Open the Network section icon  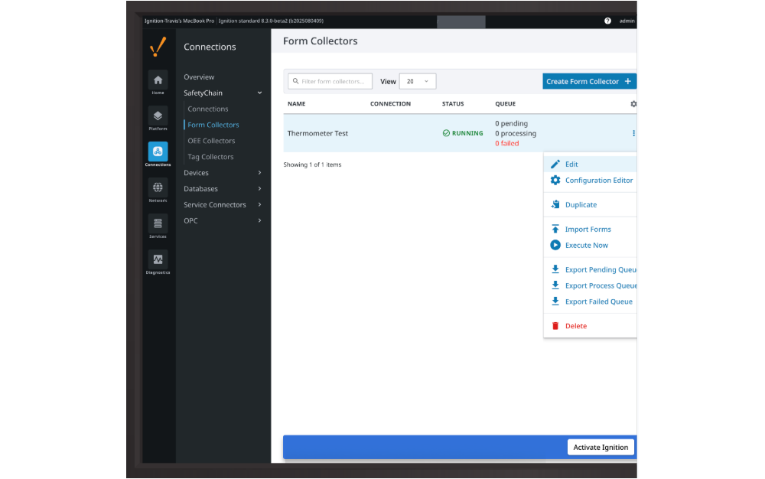click(158, 187)
